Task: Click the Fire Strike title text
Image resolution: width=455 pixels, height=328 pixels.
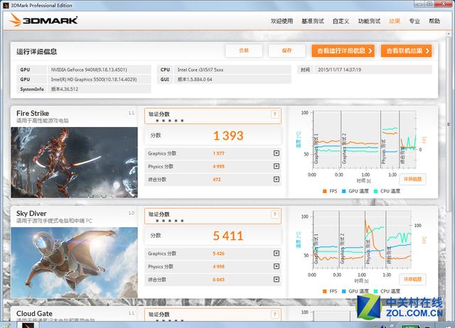Action: (33, 114)
